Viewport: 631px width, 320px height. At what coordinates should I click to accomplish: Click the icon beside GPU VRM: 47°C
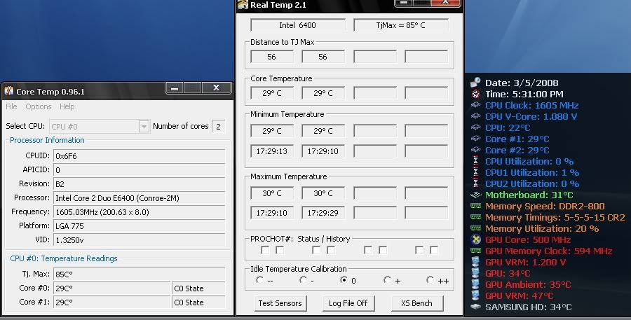475,295
